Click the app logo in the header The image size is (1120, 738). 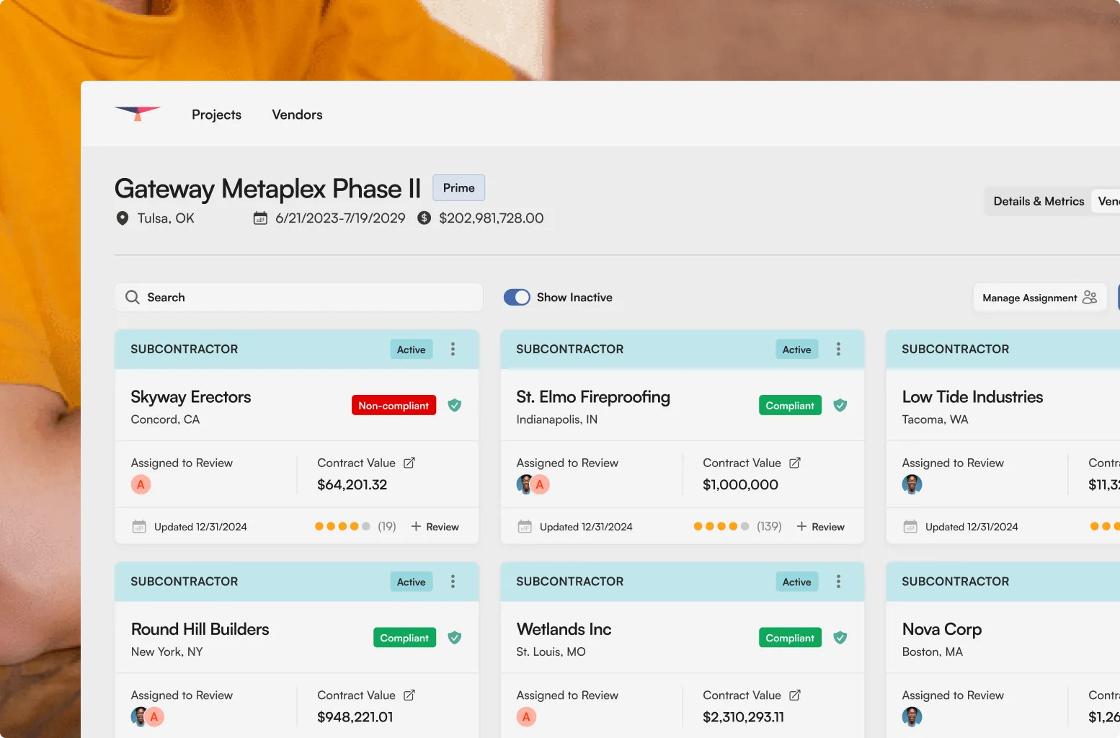(x=138, y=113)
